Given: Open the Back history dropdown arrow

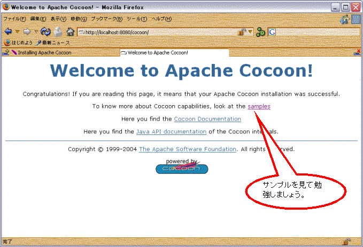Looking at the screenshot, I should pyautogui.click(x=17, y=31).
